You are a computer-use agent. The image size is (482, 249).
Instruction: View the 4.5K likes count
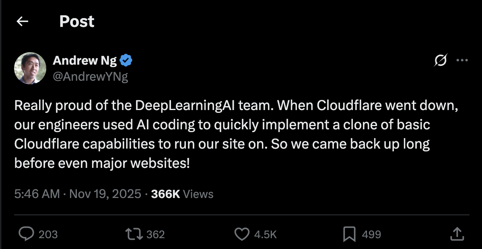point(265,234)
